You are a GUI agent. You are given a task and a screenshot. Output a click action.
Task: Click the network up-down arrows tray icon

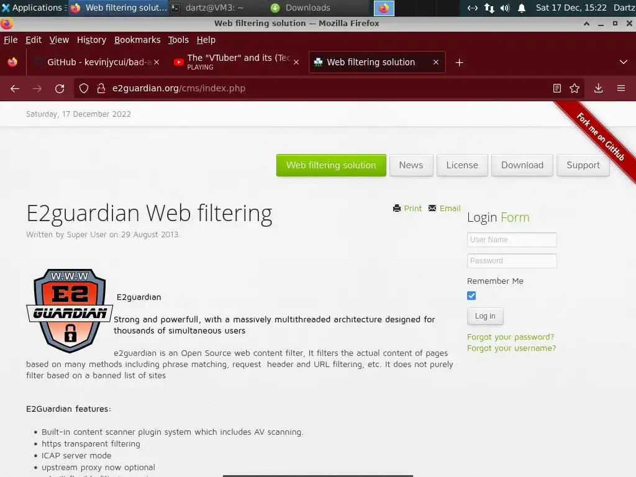489,7
